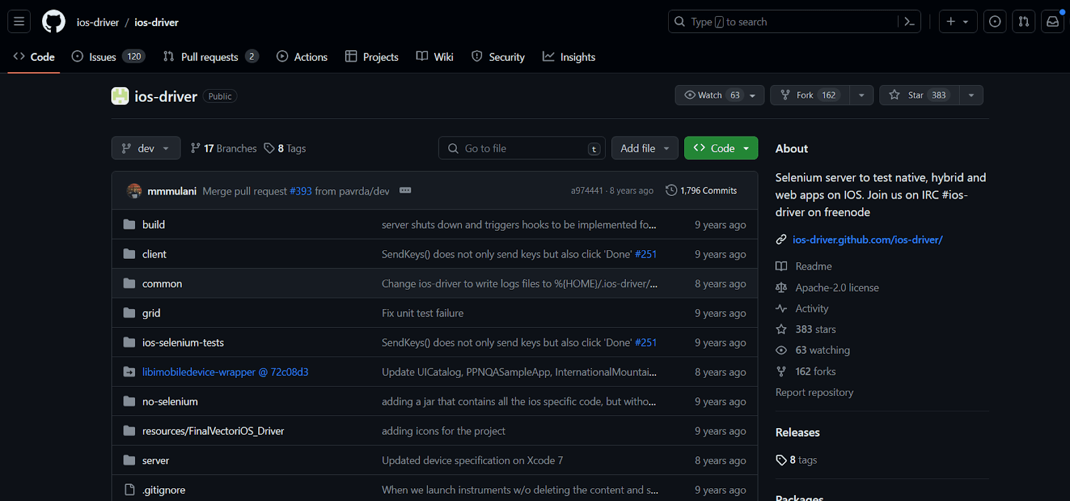Click the Go to file search field
Viewport: 1070px width, 501px height.
coord(522,148)
